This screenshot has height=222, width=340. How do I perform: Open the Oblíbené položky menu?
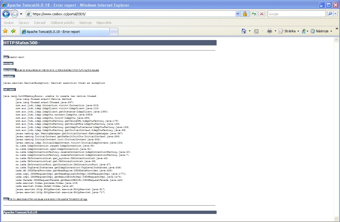(62, 23)
